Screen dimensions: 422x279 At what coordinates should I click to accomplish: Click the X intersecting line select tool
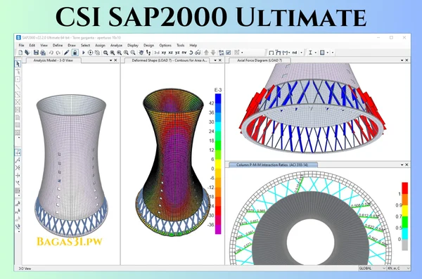coord(18,168)
